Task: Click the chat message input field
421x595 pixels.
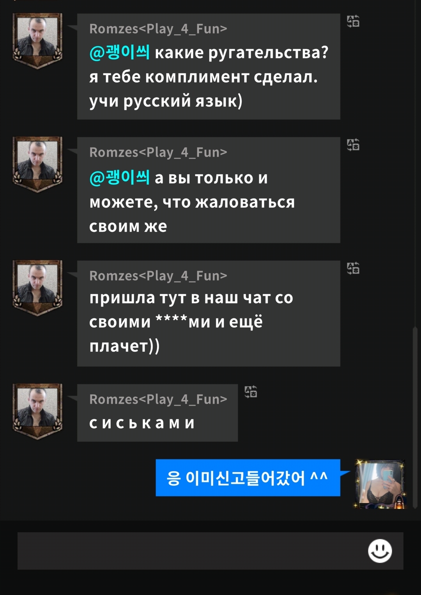Action: pyautogui.click(x=210, y=551)
